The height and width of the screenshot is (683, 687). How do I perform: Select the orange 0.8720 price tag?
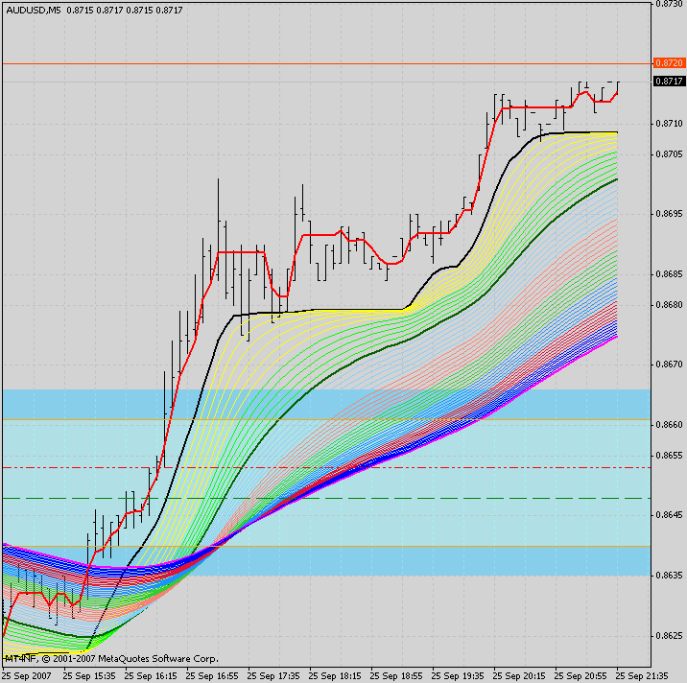(x=669, y=63)
